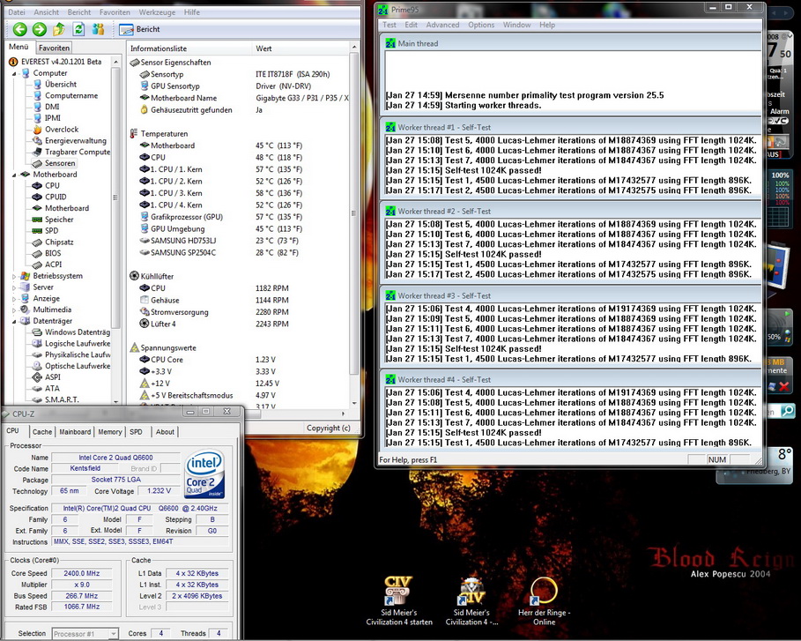Select CPUID in the EVEREST tree
The width and height of the screenshot is (801, 641).
click(x=56, y=197)
